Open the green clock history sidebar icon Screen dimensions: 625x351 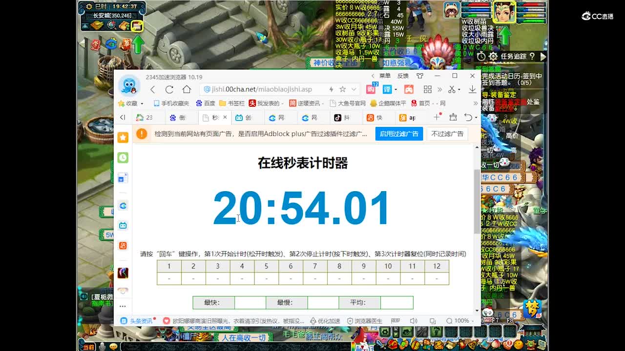tap(123, 157)
